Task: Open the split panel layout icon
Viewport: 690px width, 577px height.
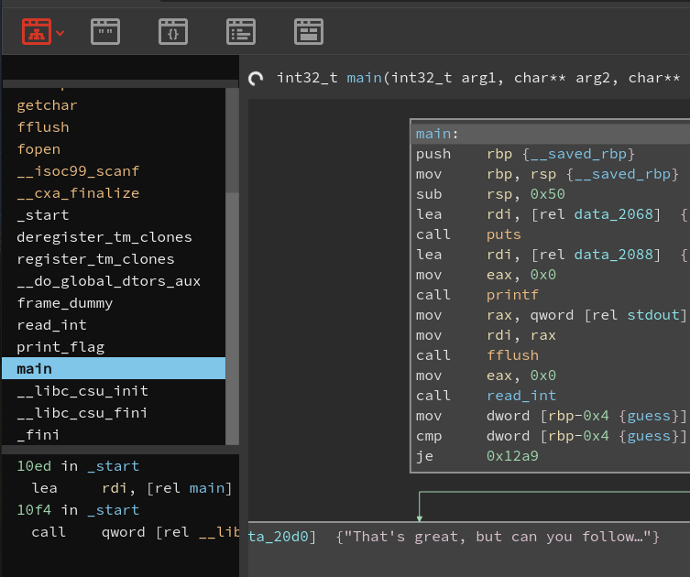Action: tap(309, 32)
